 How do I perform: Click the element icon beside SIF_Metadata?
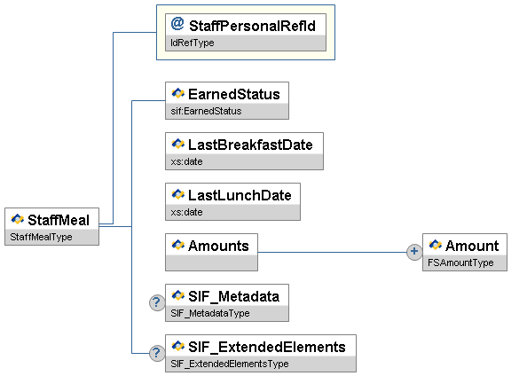(178, 295)
